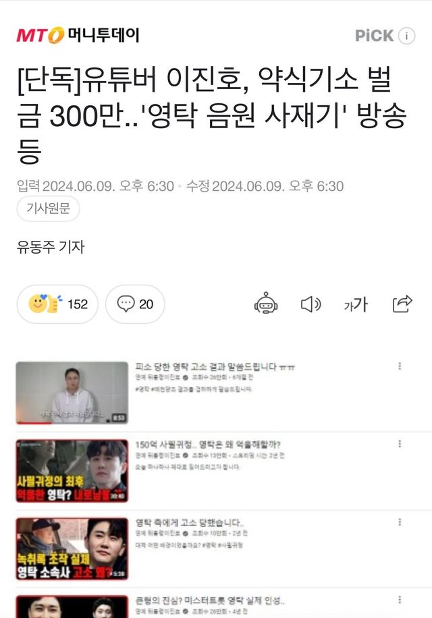Open three-dot menu of 150억 사필귀정 video
The width and height of the screenshot is (432, 618).
[400, 444]
